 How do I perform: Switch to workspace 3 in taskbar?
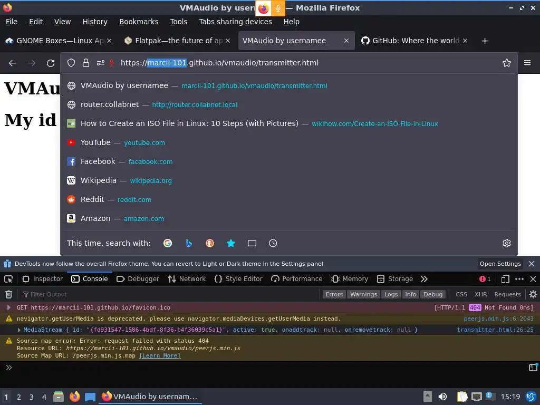tap(31, 397)
